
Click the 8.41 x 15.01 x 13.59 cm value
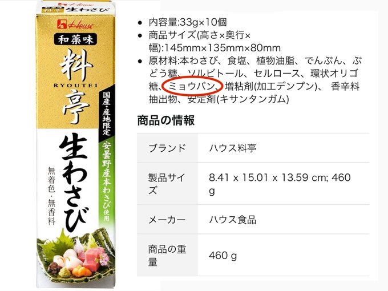(x=280, y=184)
